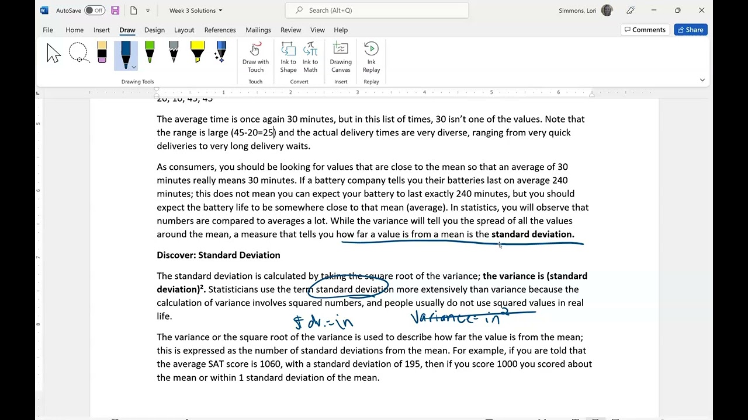Switch to the Help tab
The image size is (748, 420).
pyautogui.click(x=341, y=30)
